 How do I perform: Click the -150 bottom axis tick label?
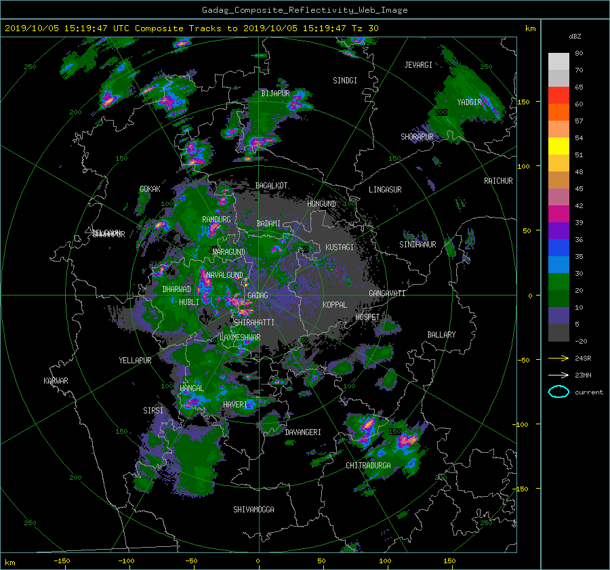tap(62, 561)
